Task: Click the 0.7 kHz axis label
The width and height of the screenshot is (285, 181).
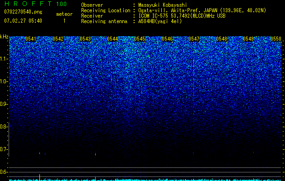Action: click(4, 149)
